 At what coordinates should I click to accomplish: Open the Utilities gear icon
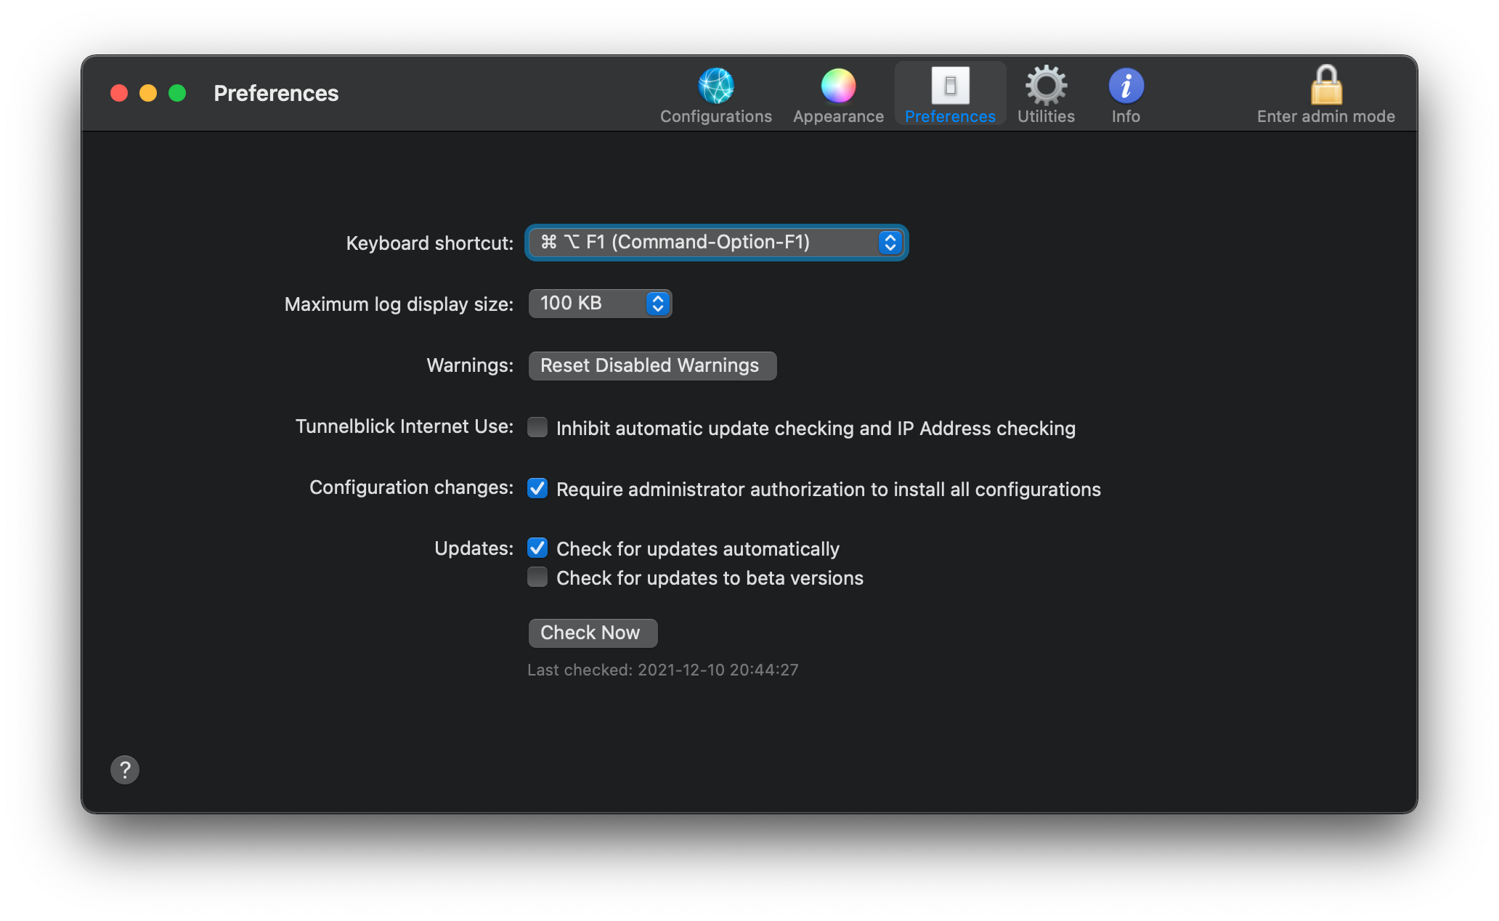pos(1046,86)
